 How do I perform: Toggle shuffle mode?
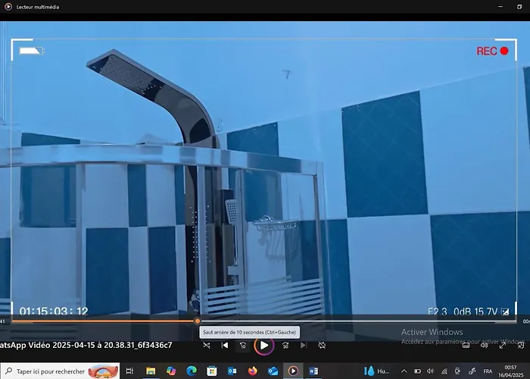(206, 345)
